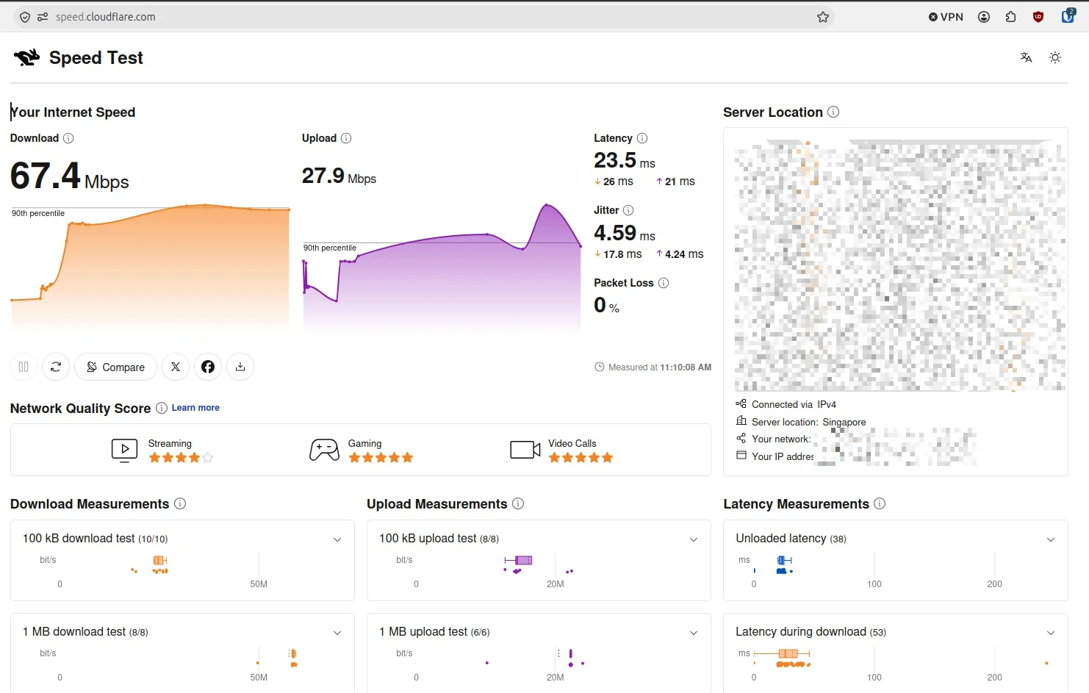The width and height of the screenshot is (1089, 693).
Task: Open Latency info tooltip icon
Action: [x=642, y=138]
